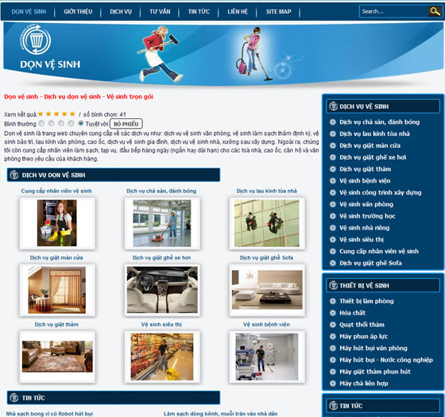Click the icon in Thiết bị vệ sinh header
445x417 pixels.
point(333,285)
